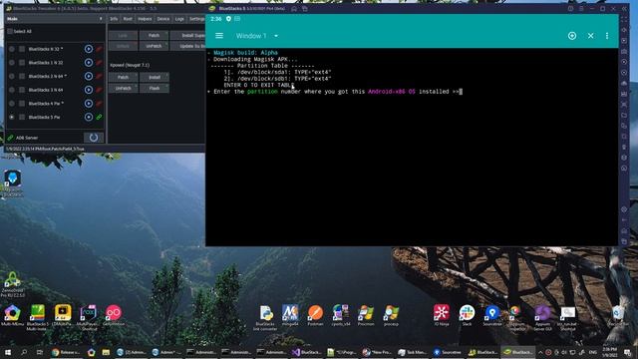Click BlueStacks title bar home icon

(294, 9)
